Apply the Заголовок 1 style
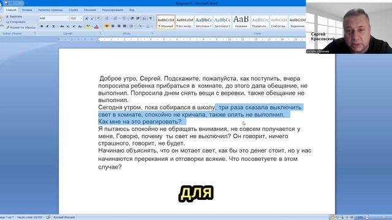Viewport: 392px width, 220px height. 203,22
